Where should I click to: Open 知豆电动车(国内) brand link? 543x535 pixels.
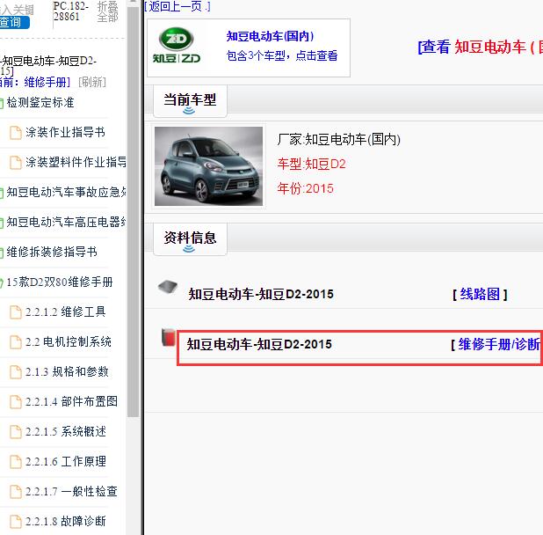click(x=270, y=36)
